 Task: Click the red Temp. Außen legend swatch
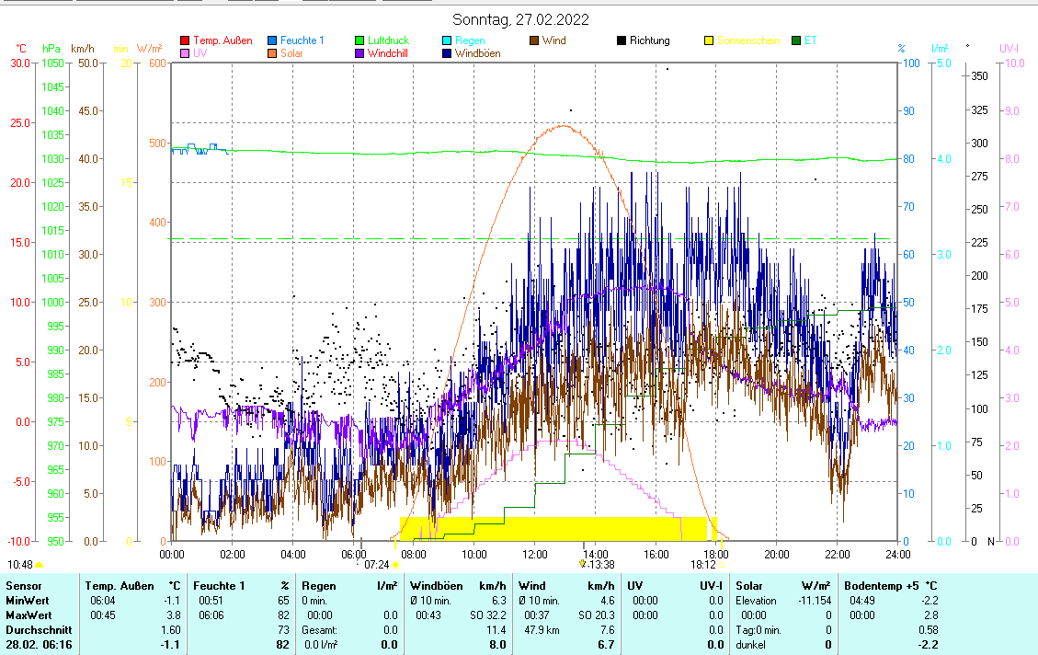[185, 40]
